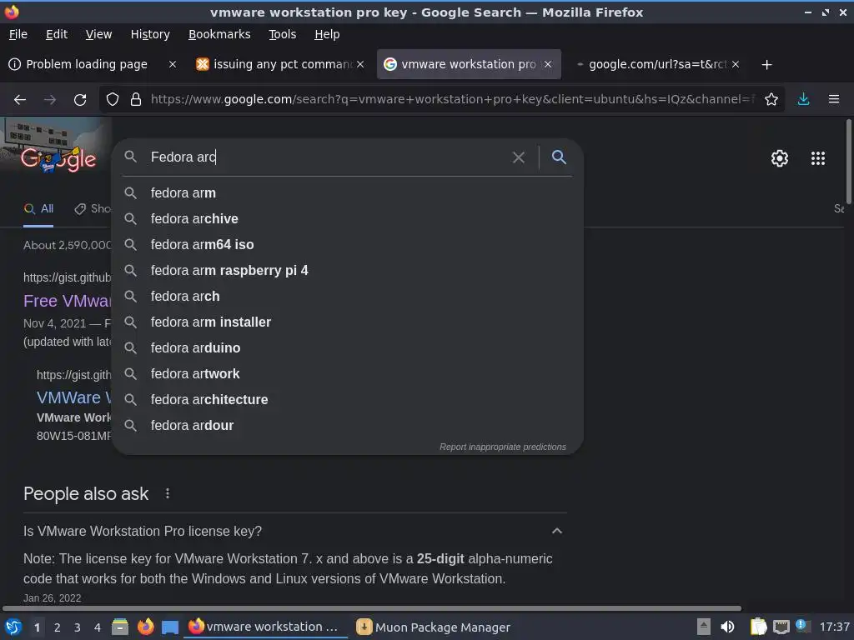This screenshot has height=640, width=854.
Task: Click the horizontal page scrollbar
Action: (x=371, y=608)
